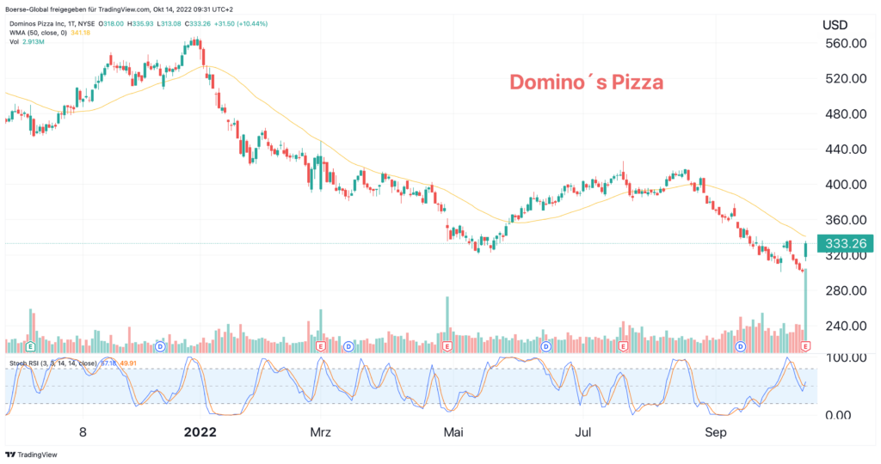Click the 440.00 price axis label
Image resolution: width=881 pixels, height=464 pixels.
pos(846,150)
